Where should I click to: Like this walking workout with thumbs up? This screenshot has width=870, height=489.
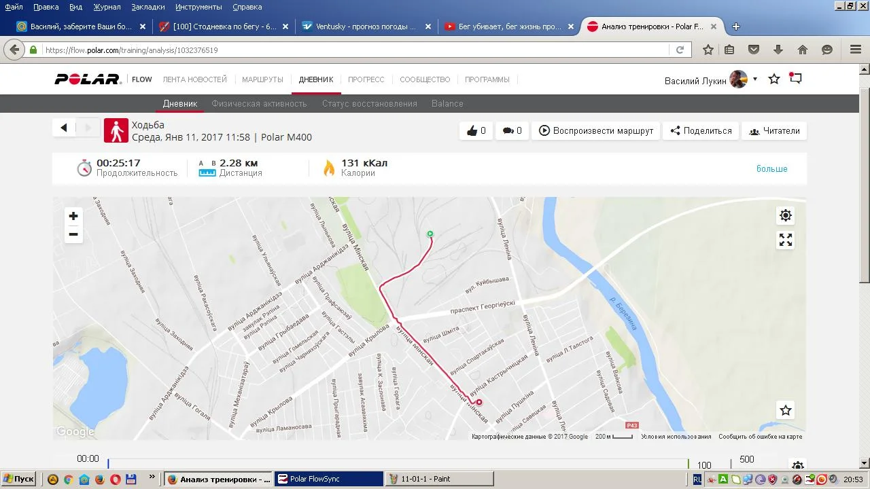point(476,131)
